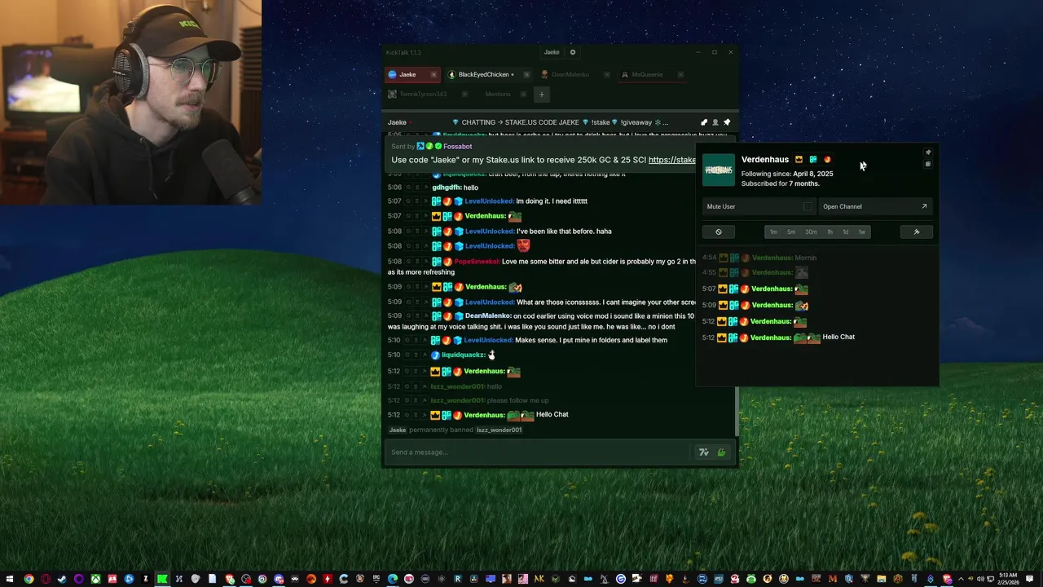Click the hammer moderation button on user card

coord(916,232)
